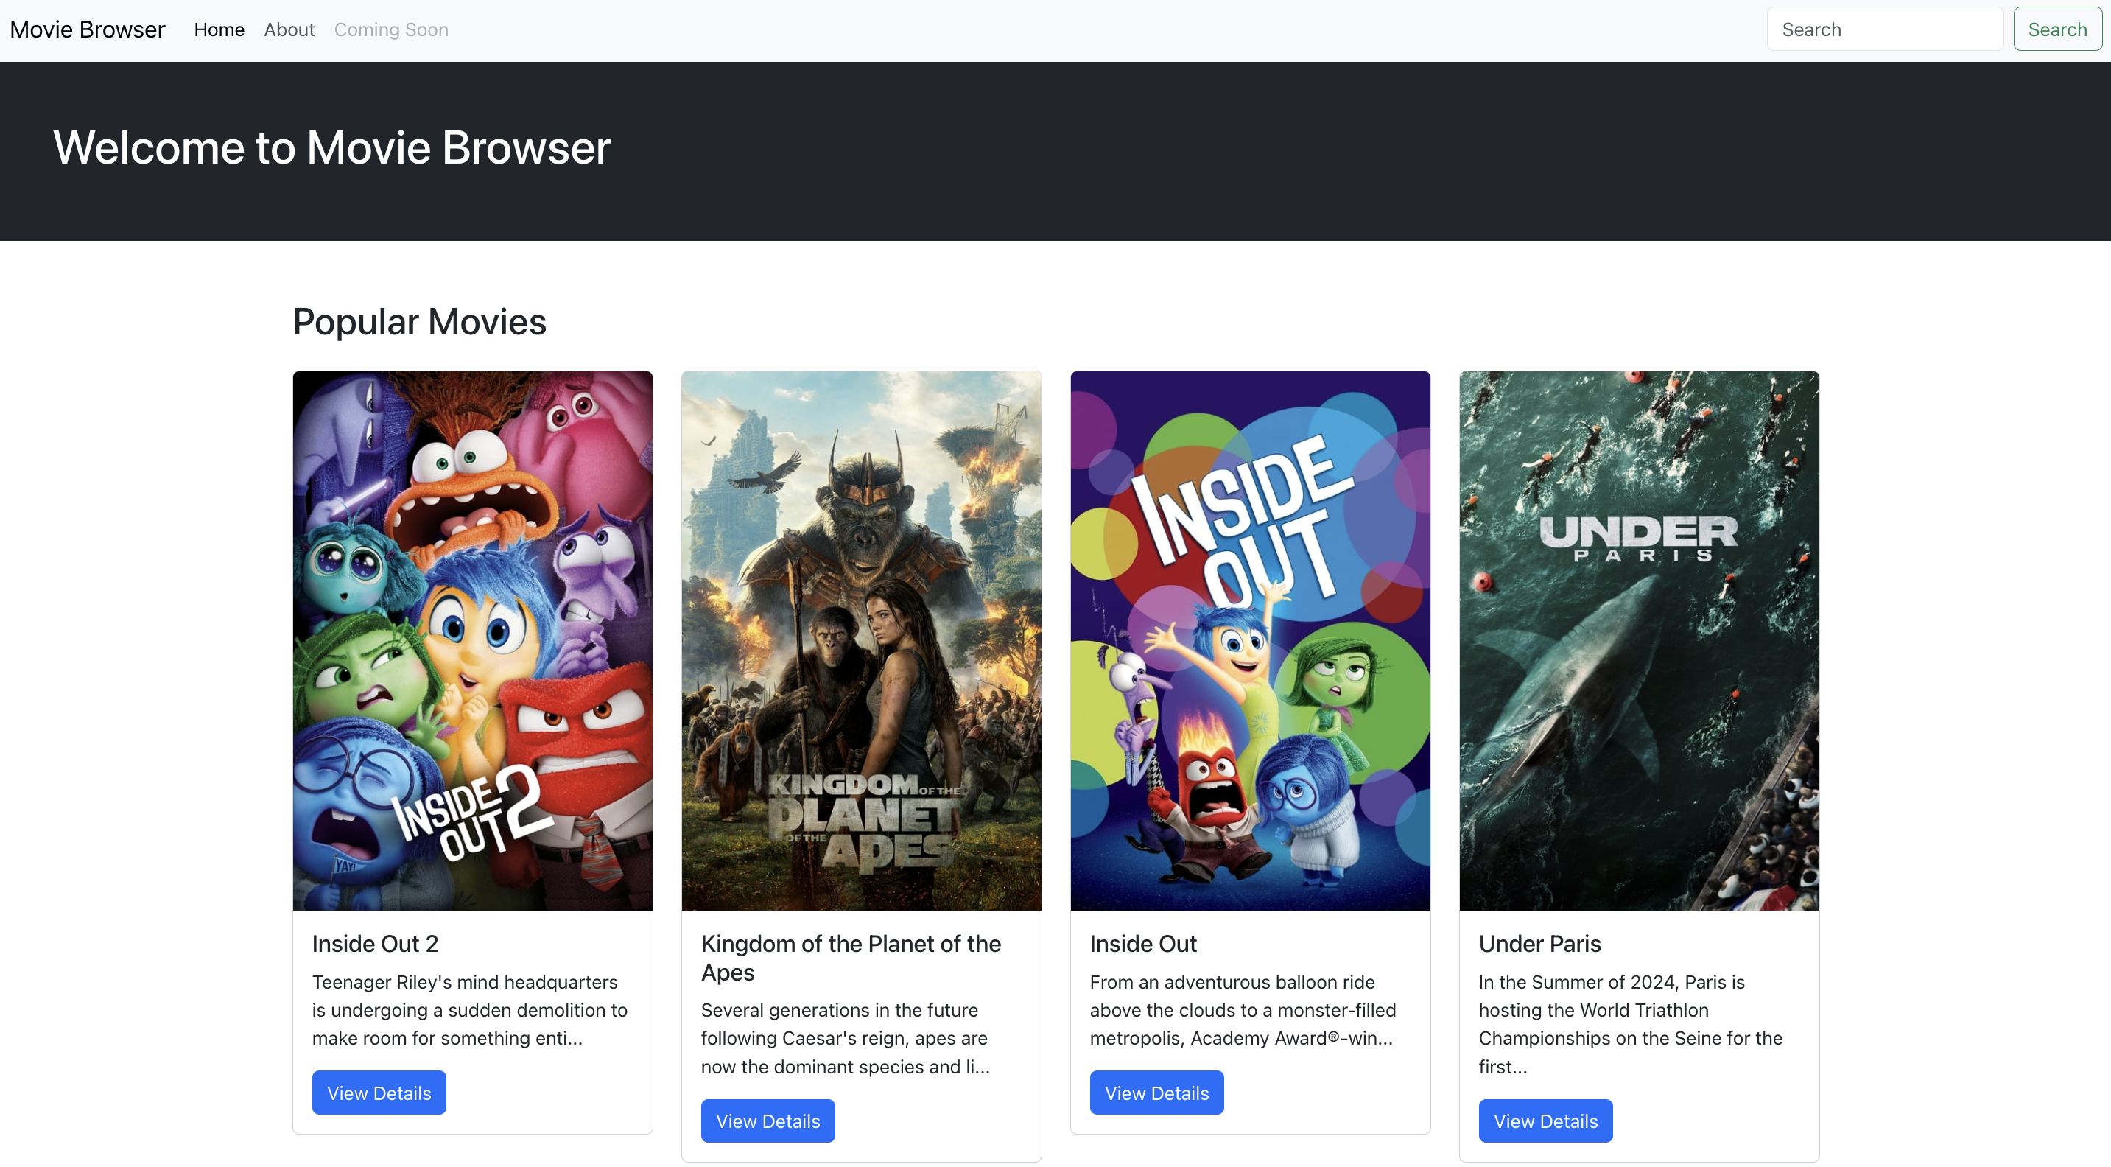Click the Welcome to Movie Browser heading
This screenshot has height=1167, width=2111.
(x=332, y=147)
